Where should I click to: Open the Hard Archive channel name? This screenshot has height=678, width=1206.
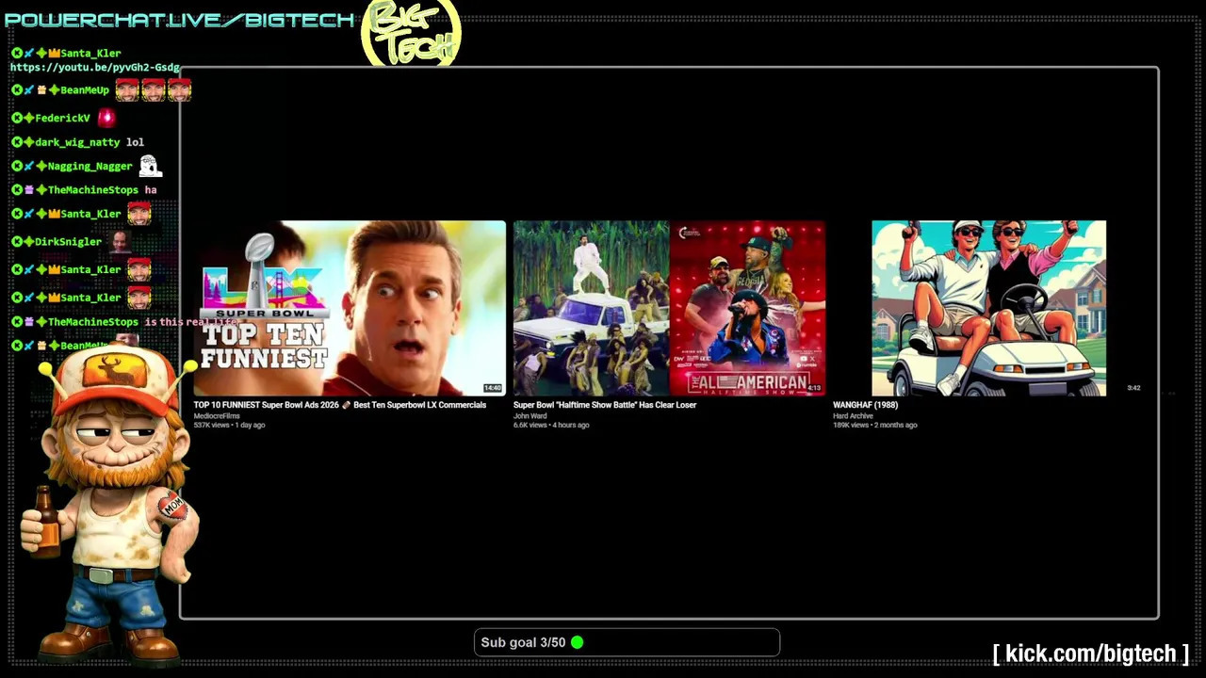[853, 415]
